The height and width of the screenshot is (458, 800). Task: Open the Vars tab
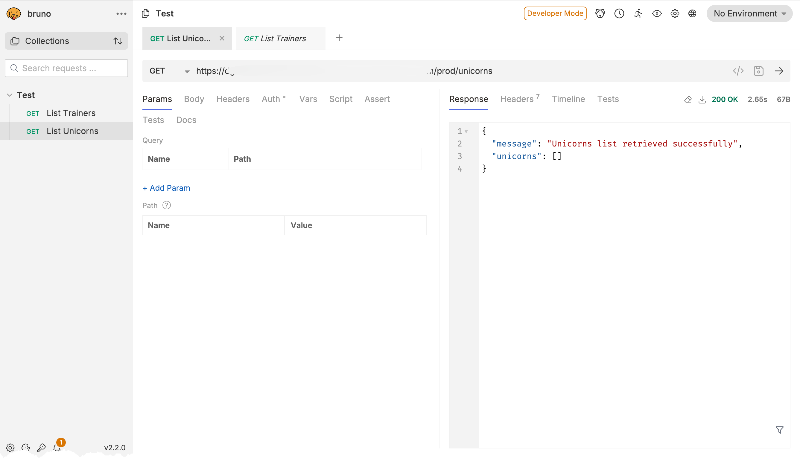[x=308, y=99]
